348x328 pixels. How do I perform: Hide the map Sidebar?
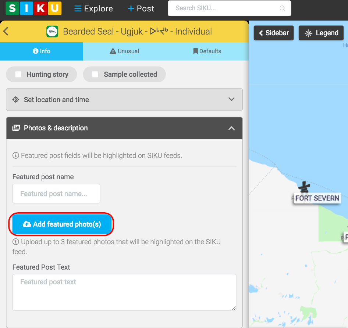(x=274, y=33)
